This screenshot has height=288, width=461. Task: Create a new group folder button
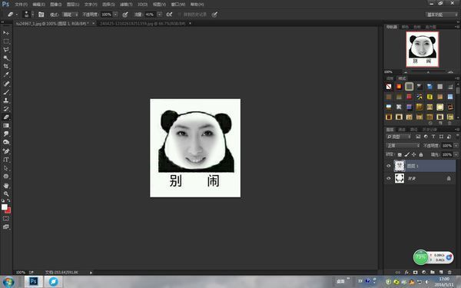(432, 273)
